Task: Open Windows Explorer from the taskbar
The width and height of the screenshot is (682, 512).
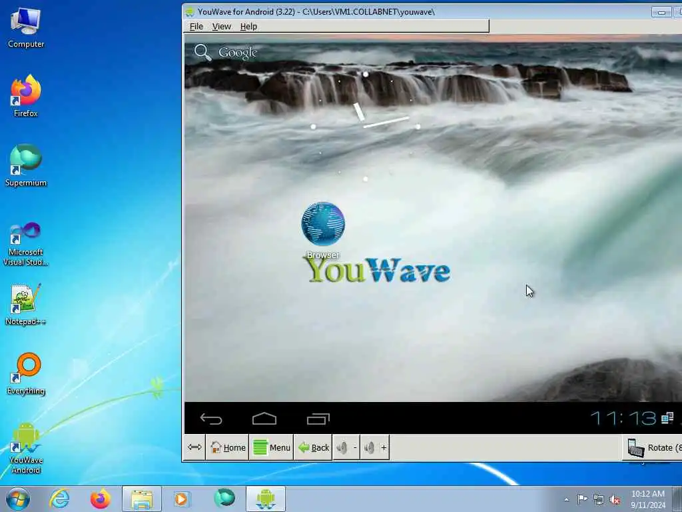Action: pyautogui.click(x=141, y=499)
